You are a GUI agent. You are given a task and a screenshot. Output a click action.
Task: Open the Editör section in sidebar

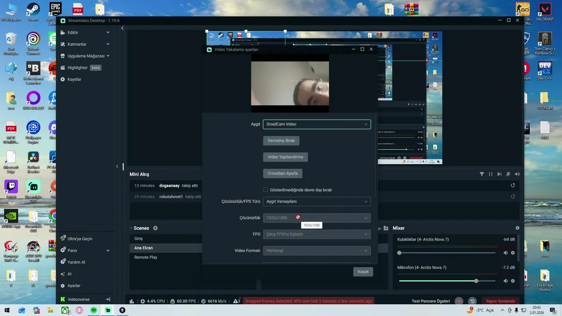[x=72, y=32]
